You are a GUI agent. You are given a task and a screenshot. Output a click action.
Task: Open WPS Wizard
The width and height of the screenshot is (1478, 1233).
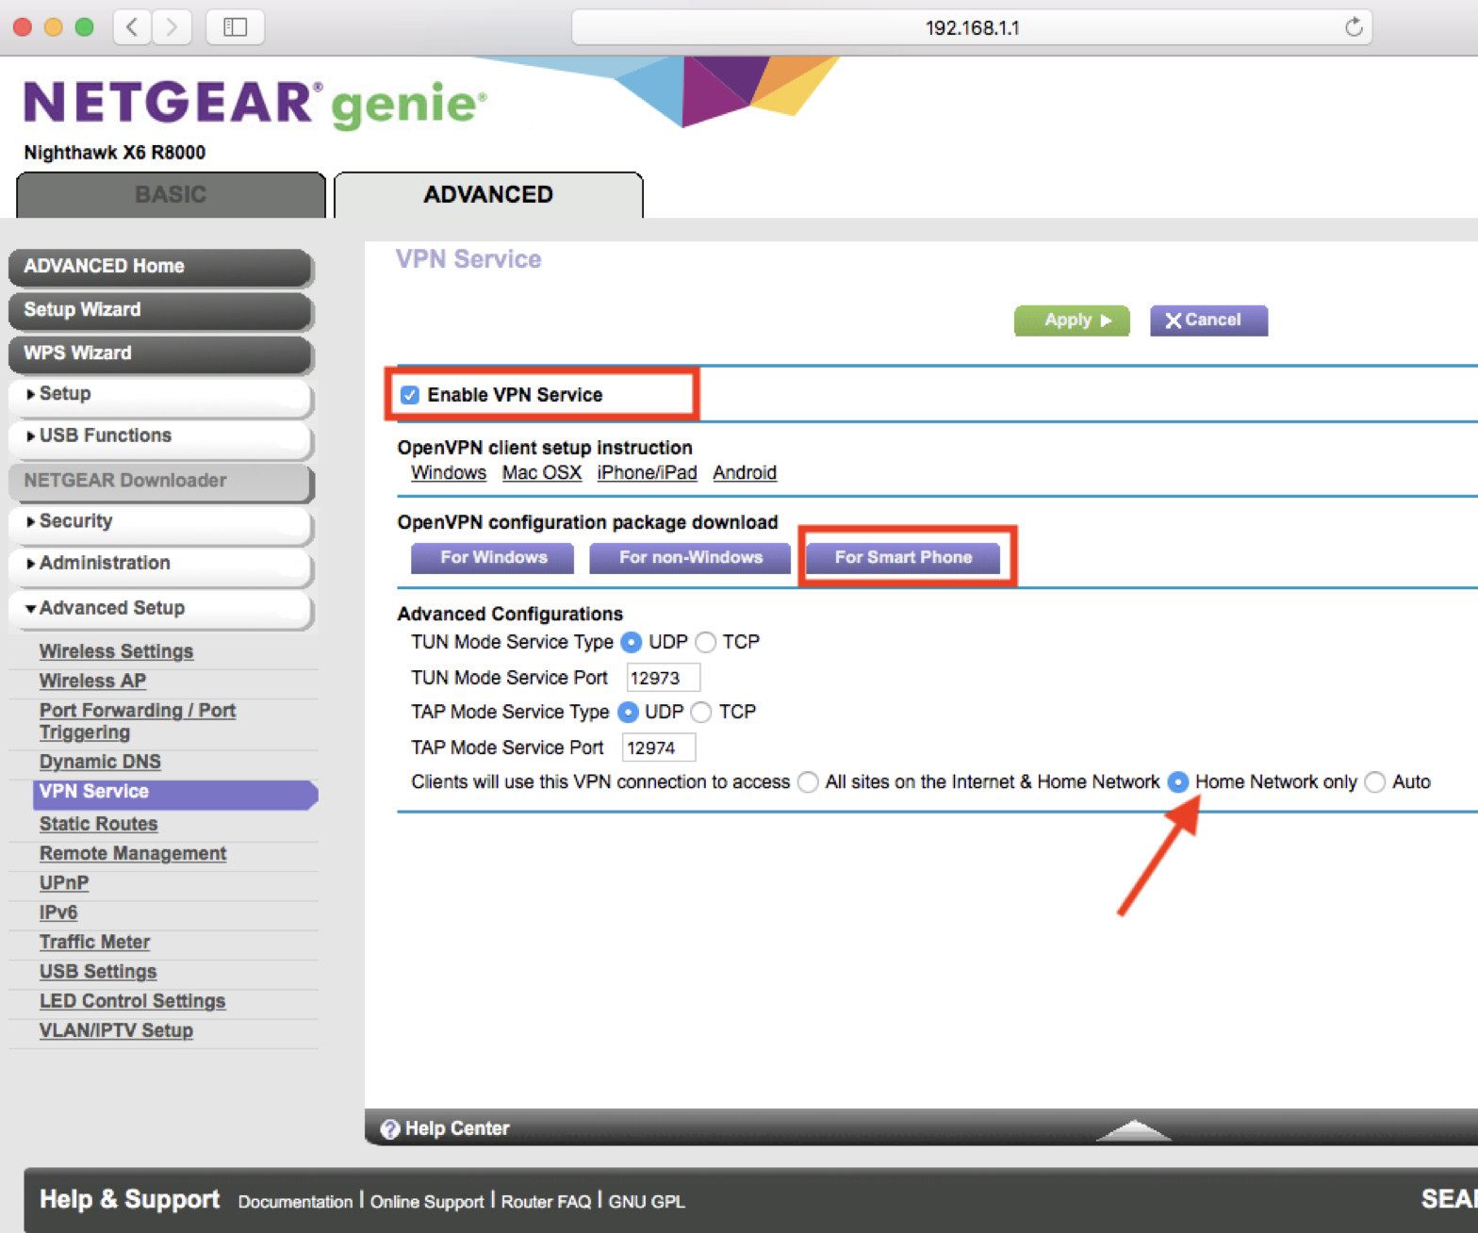point(160,353)
